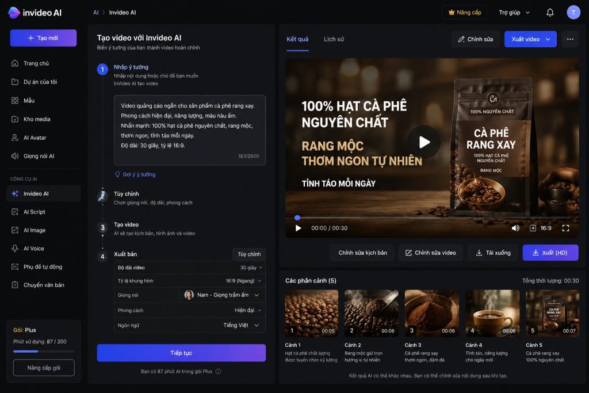589x393 pixels.
Task: Open the three-dot more options menu
Action: coord(570,39)
